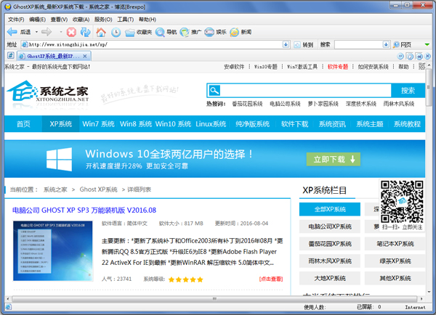Click the 导航 navigation toolbar button

(x=166, y=32)
